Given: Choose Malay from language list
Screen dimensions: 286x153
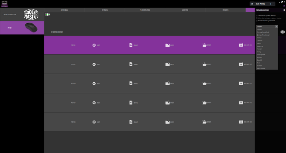Looking at the screenshot, I should coord(267,52).
